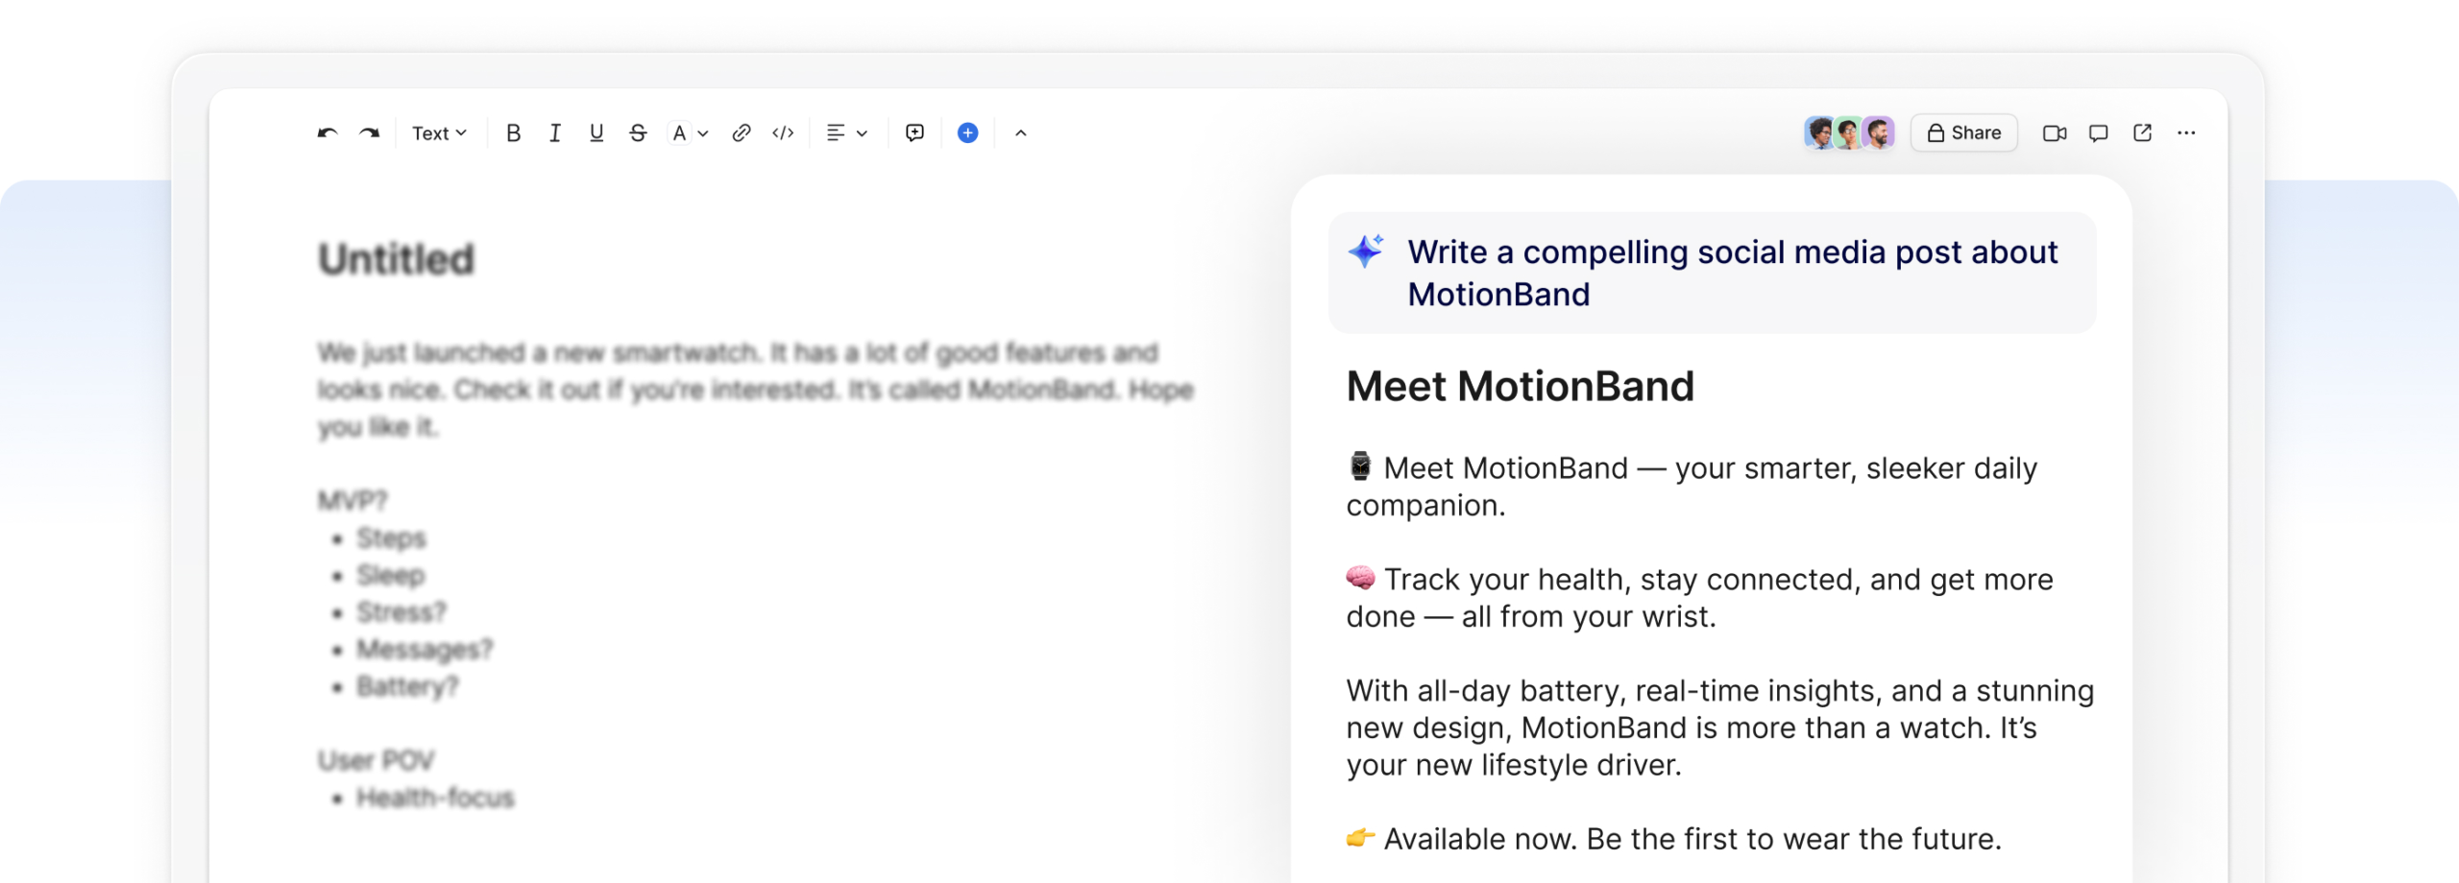
Task: Click the blue plus insert button
Action: pyautogui.click(x=967, y=133)
